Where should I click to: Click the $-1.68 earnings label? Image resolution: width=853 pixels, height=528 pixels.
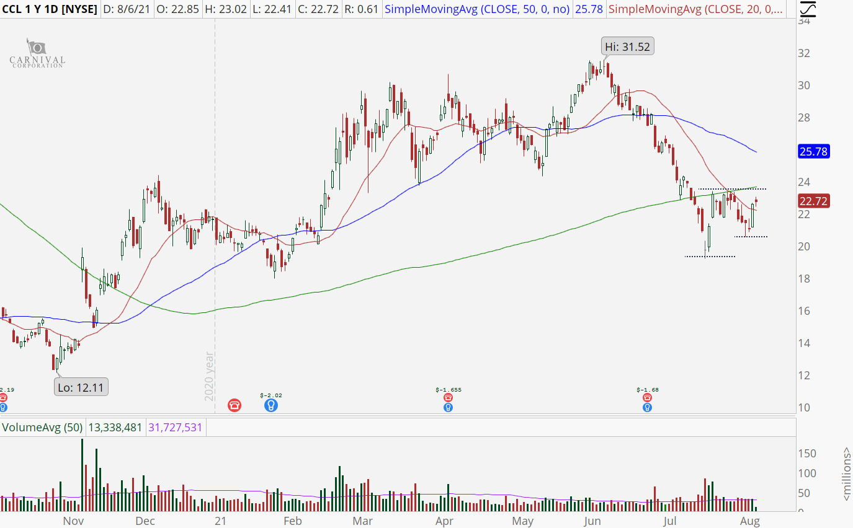646,390
